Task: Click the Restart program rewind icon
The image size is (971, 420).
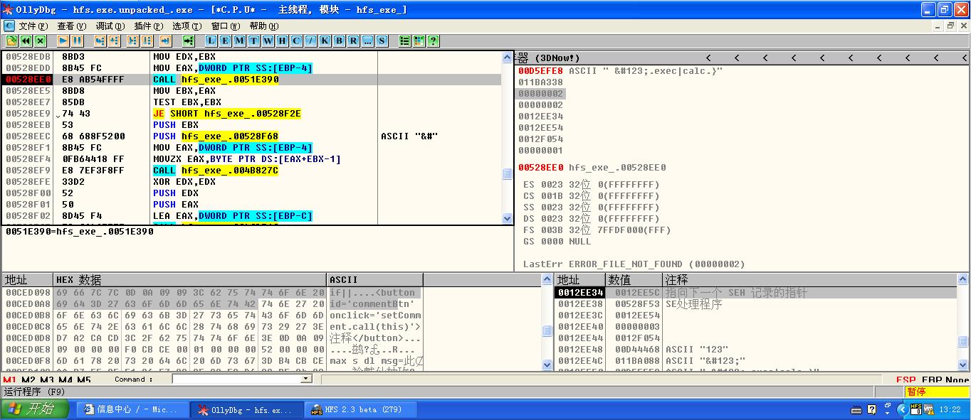Action: click(26, 41)
